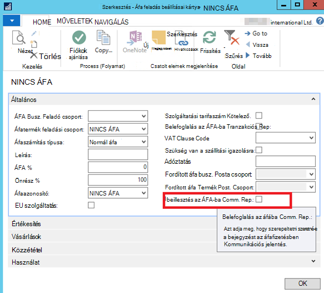Open the blue application menu dropdown
The image size is (324, 293).
[x=12, y=21]
